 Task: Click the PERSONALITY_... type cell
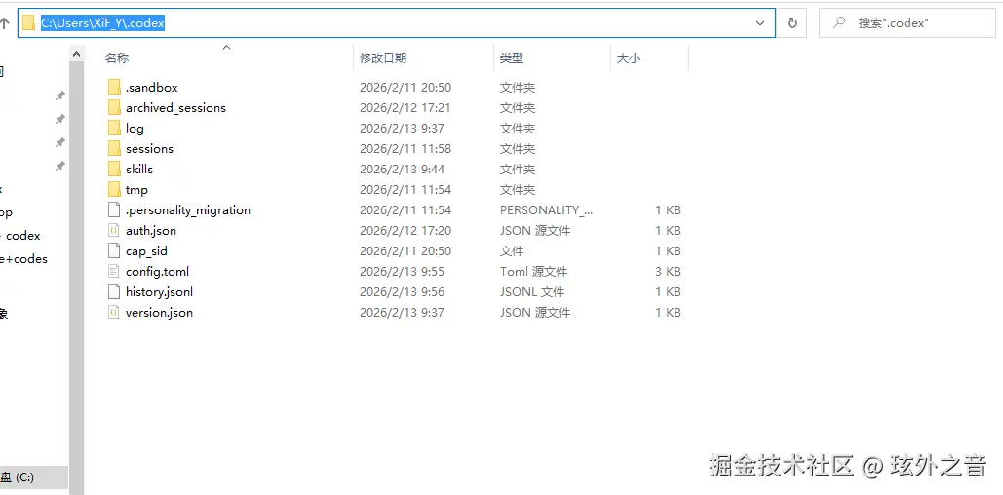(546, 209)
